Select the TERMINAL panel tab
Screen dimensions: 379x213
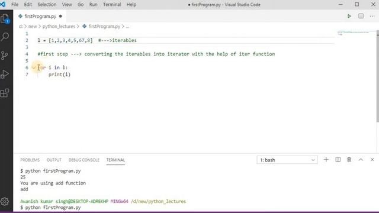point(115,160)
